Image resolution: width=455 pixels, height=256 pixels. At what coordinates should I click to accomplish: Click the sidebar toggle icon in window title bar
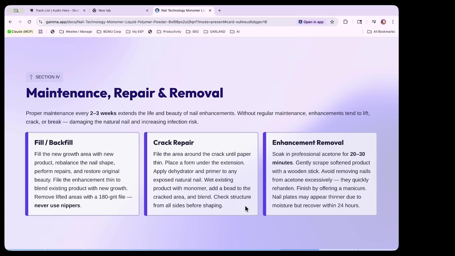tap(16, 10)
